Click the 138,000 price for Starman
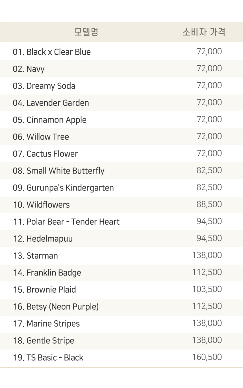The image size is (243, 388). click(207, 255)
